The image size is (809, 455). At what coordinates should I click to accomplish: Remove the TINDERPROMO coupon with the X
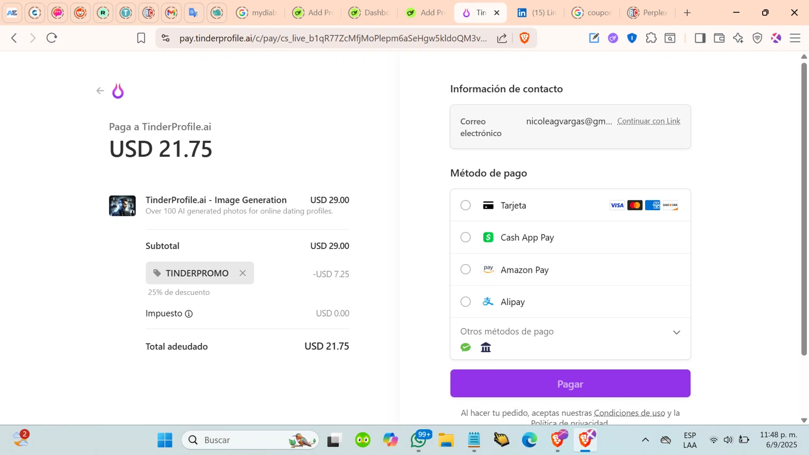pos(243,273)
